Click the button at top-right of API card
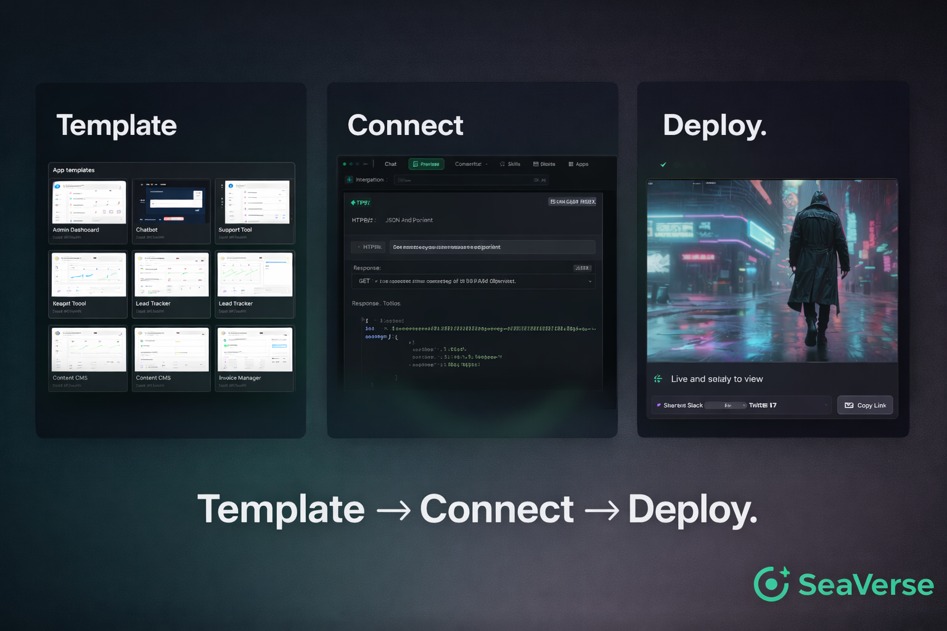947x631 pixels. (572, 202)
